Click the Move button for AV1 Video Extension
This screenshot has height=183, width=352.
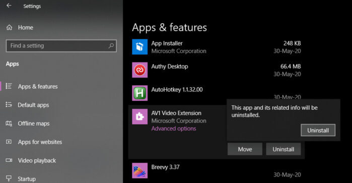(245, 149)
